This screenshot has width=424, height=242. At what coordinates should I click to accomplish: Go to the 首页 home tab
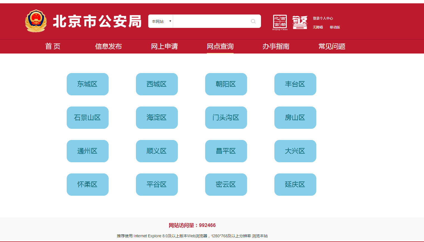[x=53, y=46]
